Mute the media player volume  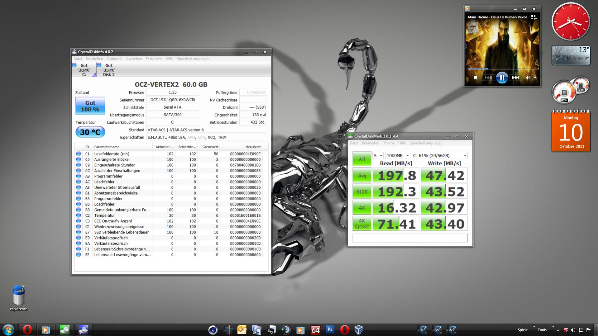pyautogui.click(x=528, y=78)
